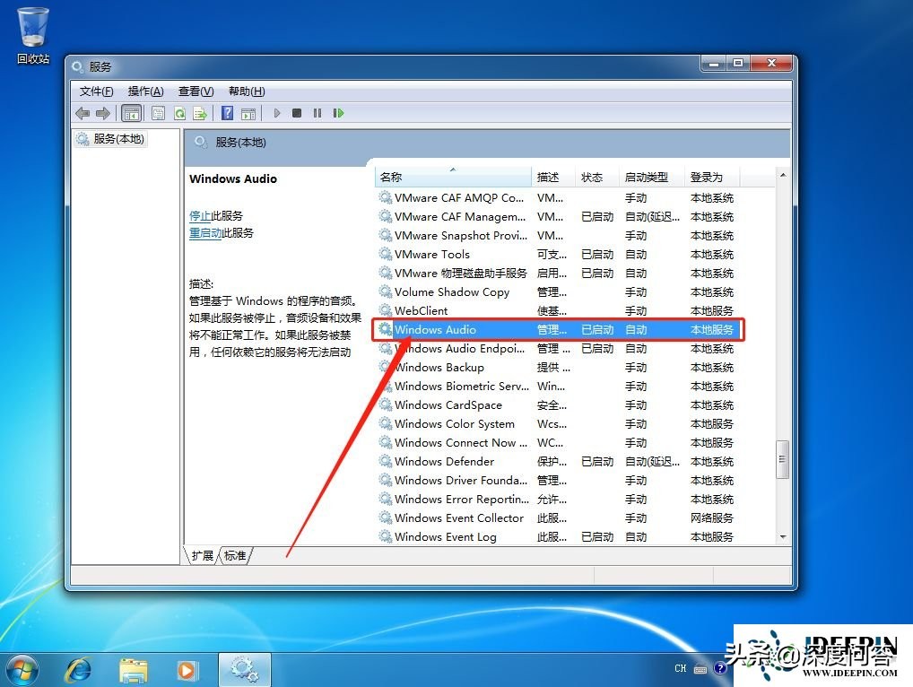Click the Forward arrow in the toolbar
The width and height of the screenshot is (913, 687).
[x=103, y=113]
